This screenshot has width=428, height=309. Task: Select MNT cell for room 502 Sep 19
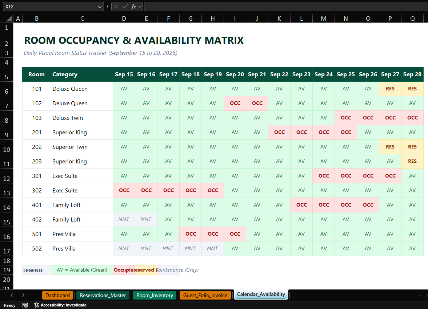pyautogui.click(x=213, y=248)
